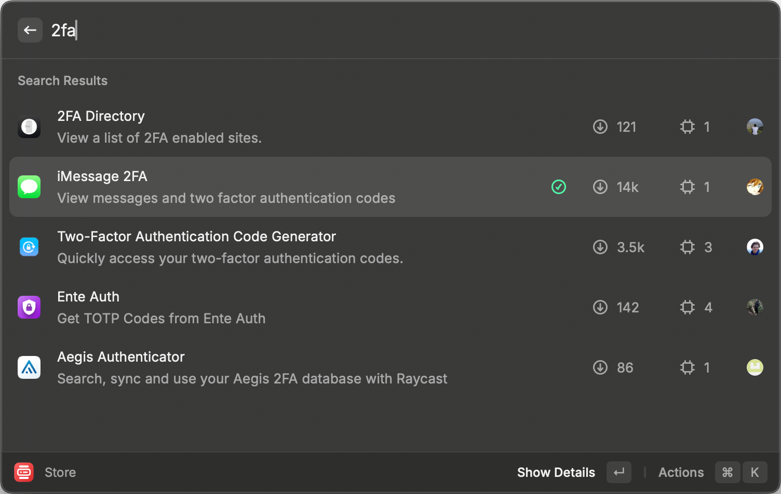Image resolution: width=781 pixels, height=494 pixels.
Task: Click the installed checkmark on iMessage 2FA
Action: point(559,187)
